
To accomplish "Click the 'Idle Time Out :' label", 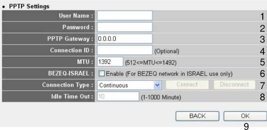I will point(72,97).
